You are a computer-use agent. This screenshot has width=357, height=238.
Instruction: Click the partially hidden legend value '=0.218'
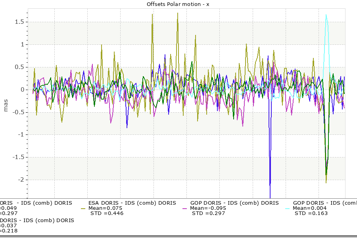(x=9, y=230)
